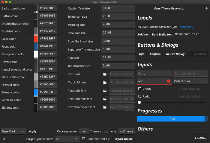Pick the ScrollBar color swatch

[x=36, y=100]
